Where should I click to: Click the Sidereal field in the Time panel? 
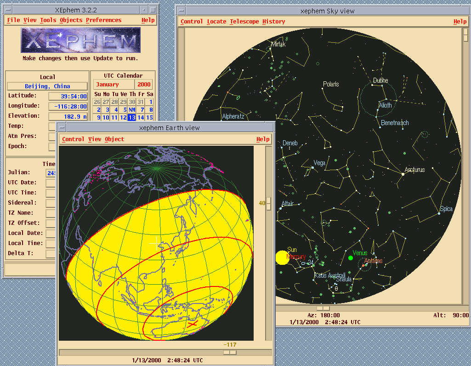click(x=51, y=203)
